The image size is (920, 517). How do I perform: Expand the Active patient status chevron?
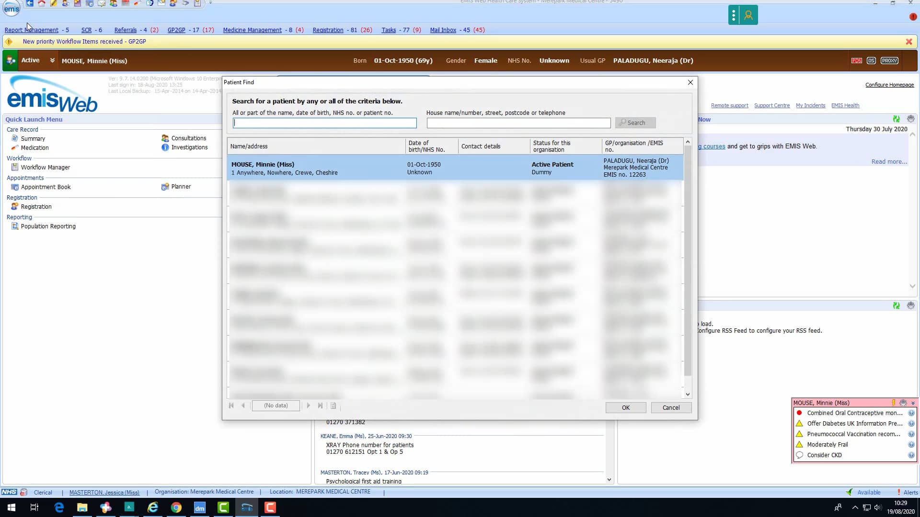52,60
